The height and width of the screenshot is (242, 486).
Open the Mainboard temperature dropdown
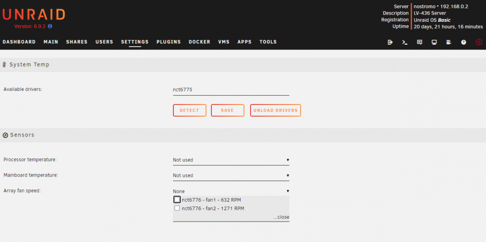pyautogui.click(x=231, y=176)
